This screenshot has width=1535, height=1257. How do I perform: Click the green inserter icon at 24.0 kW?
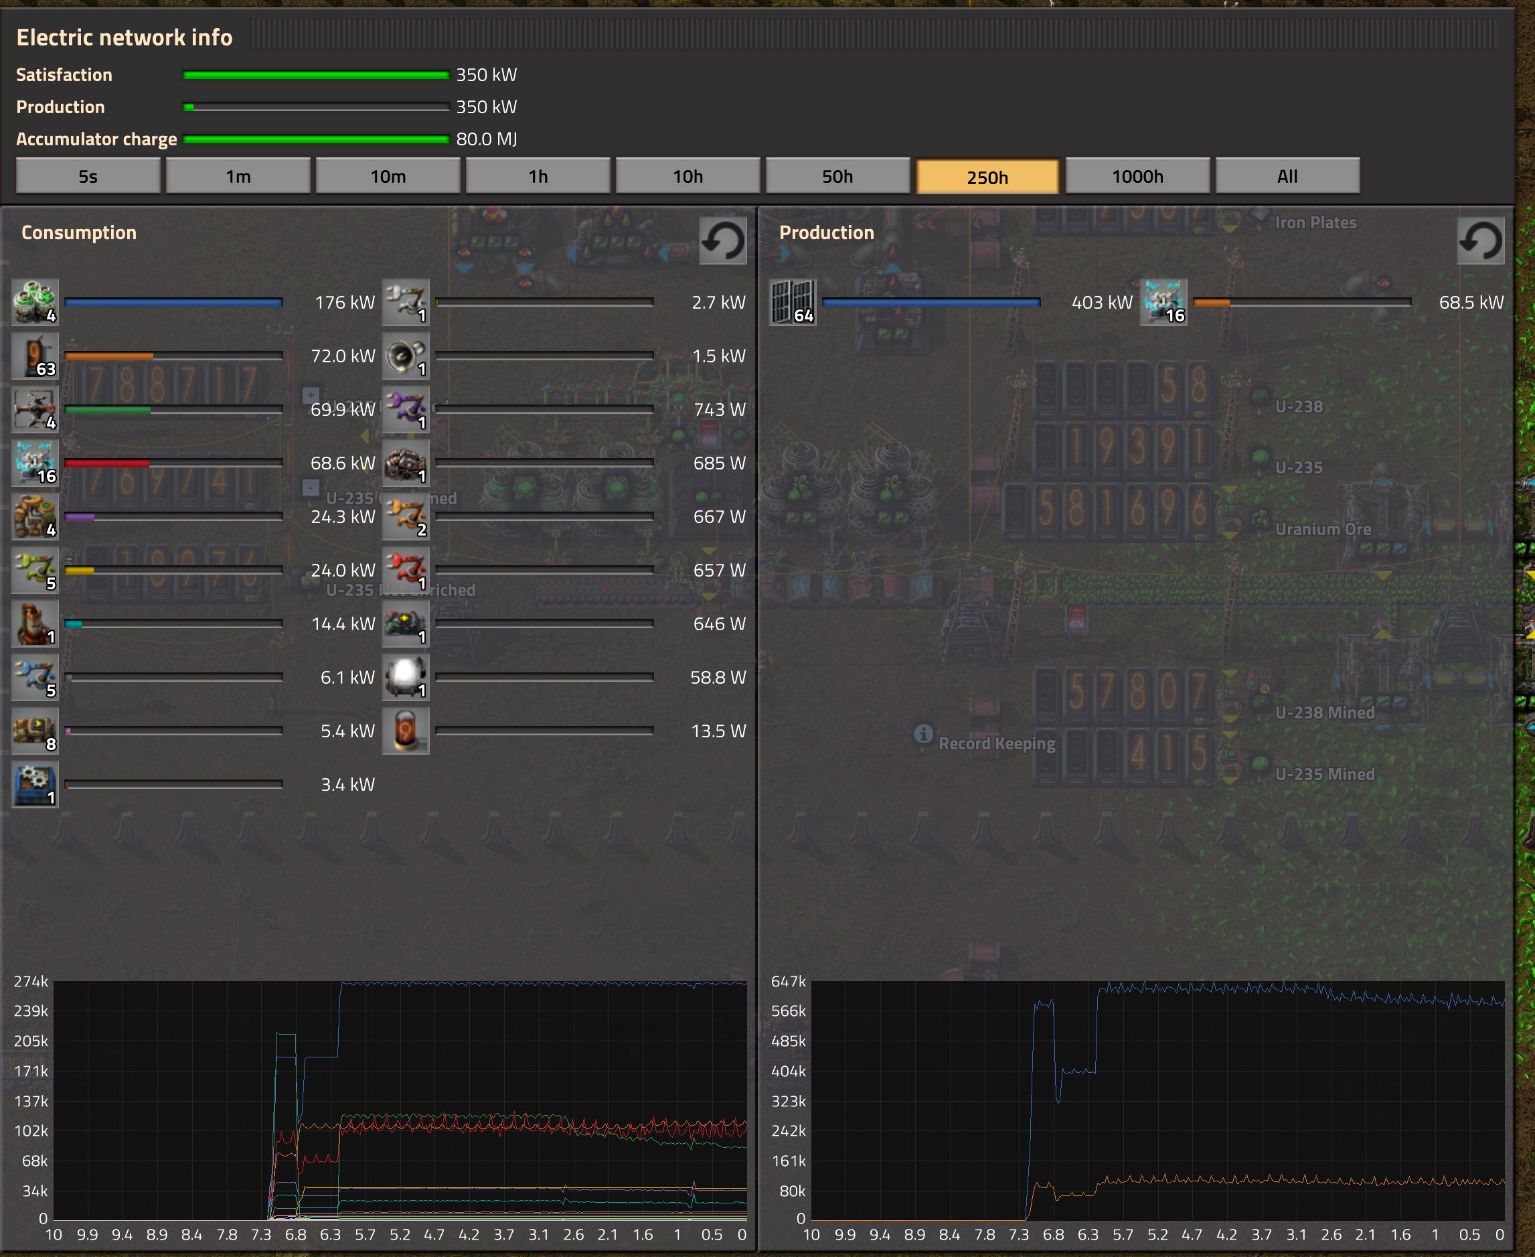coord(35,570)
